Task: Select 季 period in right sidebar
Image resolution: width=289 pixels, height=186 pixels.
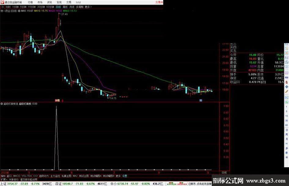Action: coord(287,153)
